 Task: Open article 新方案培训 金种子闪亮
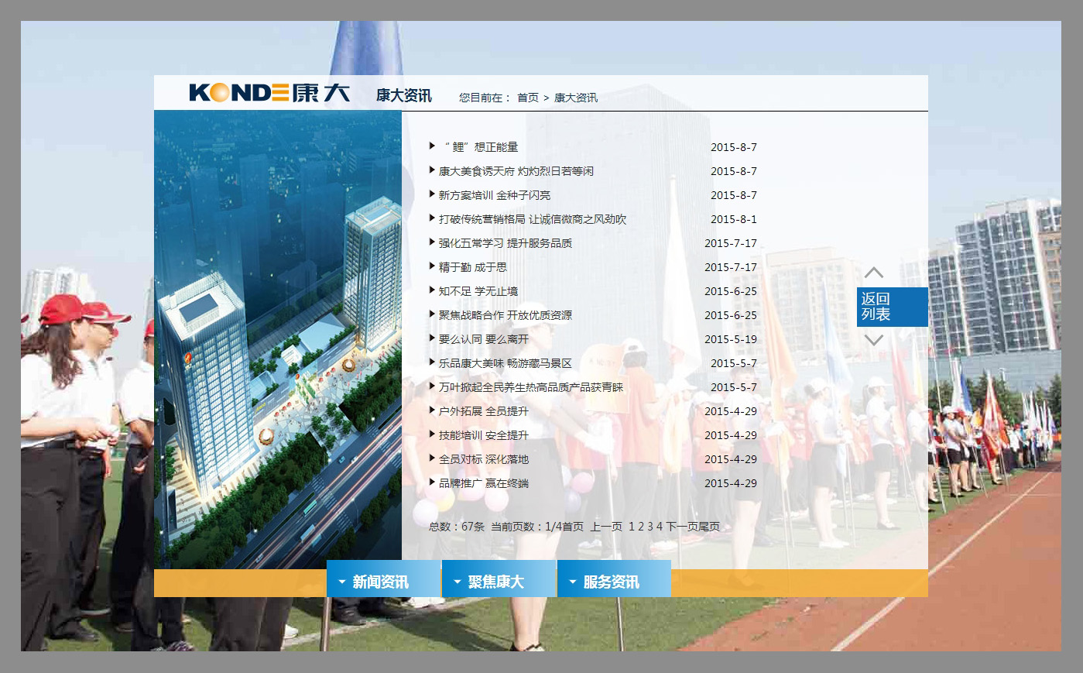(x=495, y=195)
